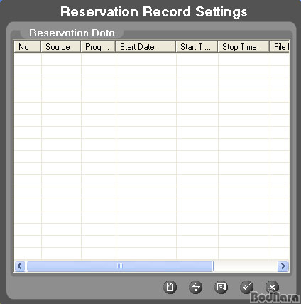Screen dimensions: 301x304
Task: Select the Reservation Data tab
Action: (x=72, y=33)
